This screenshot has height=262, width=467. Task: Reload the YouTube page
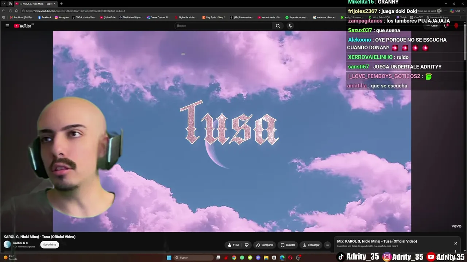(10, 11)
